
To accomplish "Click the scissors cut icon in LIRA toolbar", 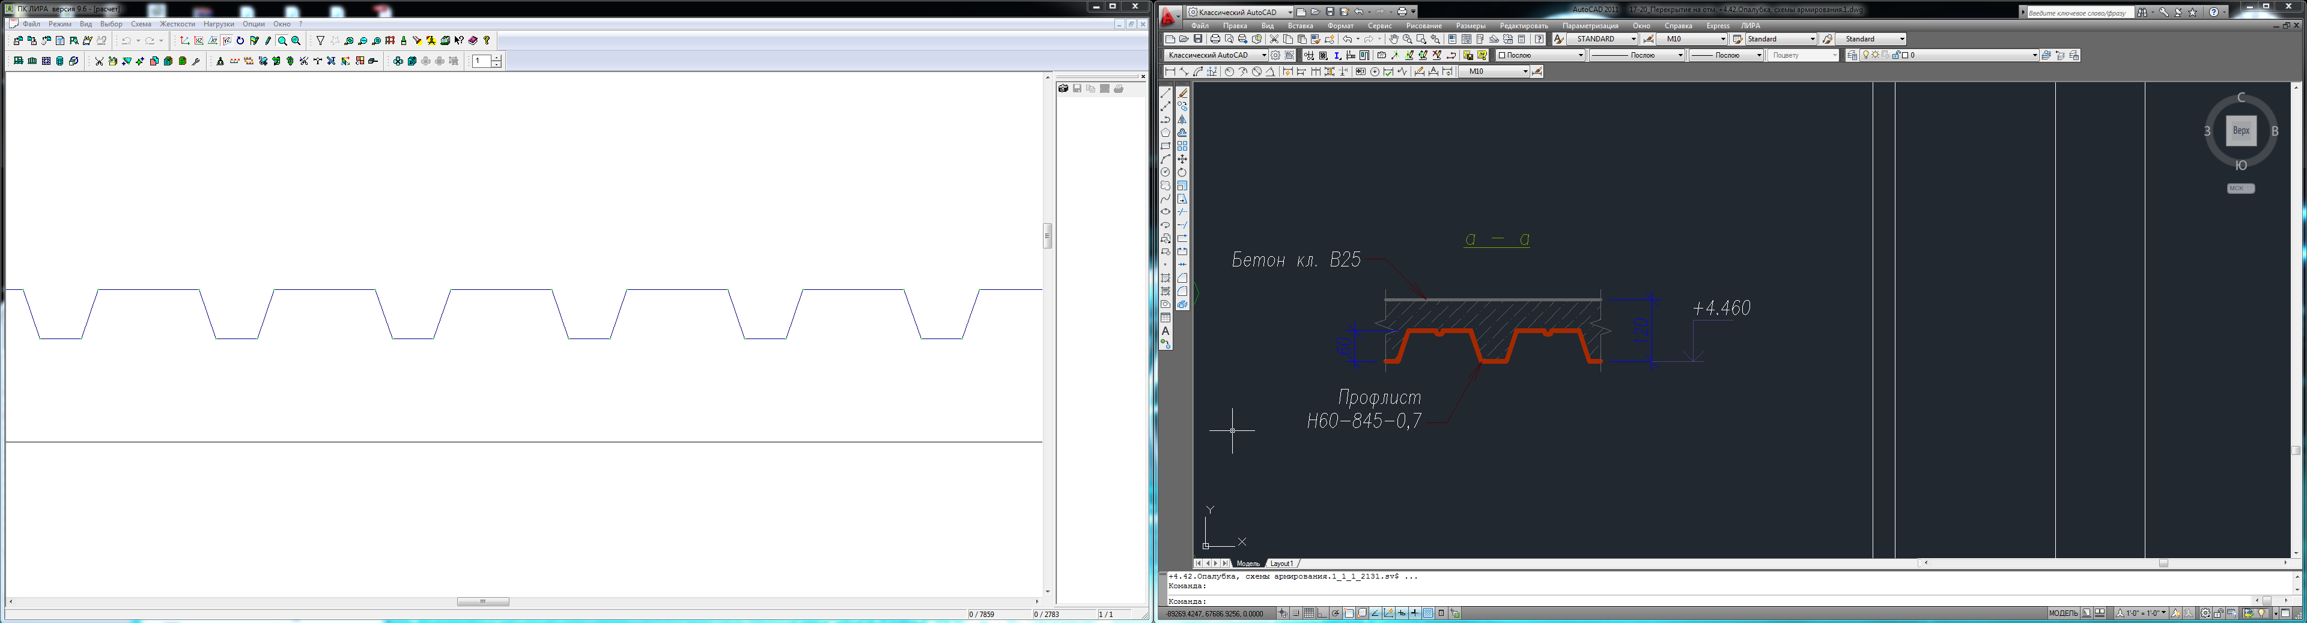I will 99,61.
